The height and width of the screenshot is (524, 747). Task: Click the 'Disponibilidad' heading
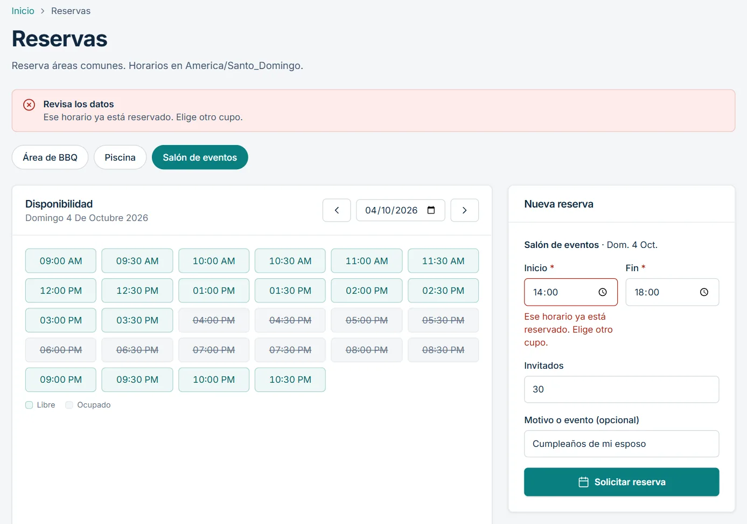(59, 204)
